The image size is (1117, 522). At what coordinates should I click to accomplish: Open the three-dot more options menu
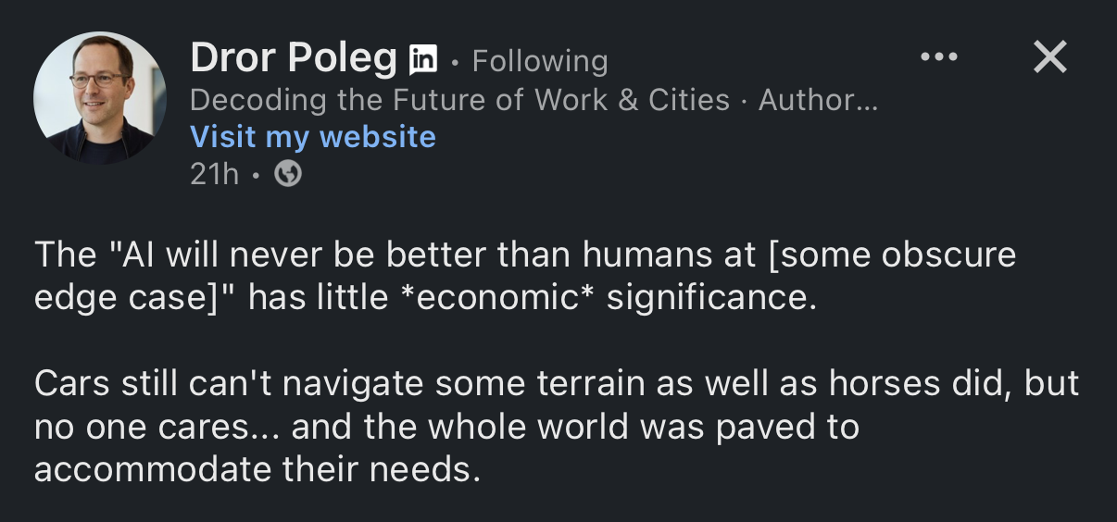939,57
